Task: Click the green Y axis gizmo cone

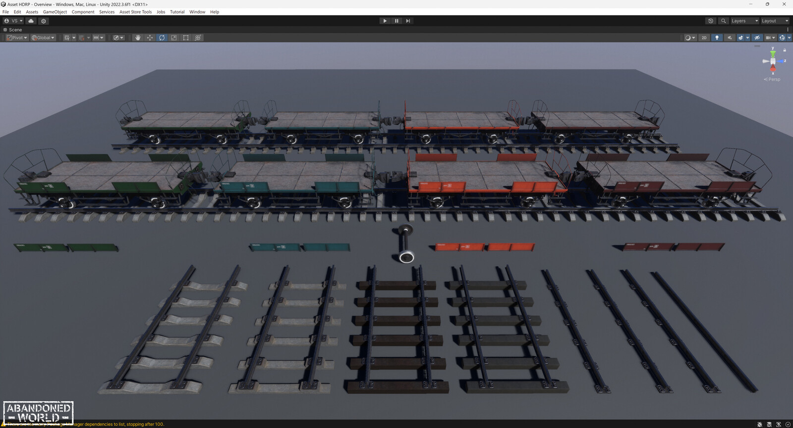Action: point(773,53)
